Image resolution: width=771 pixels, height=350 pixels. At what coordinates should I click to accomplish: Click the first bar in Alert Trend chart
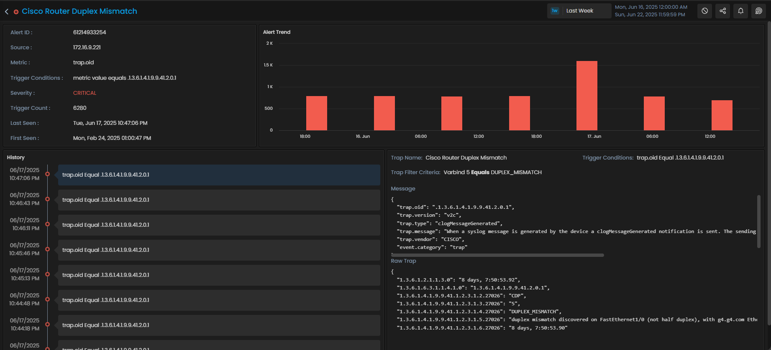coord(317,113)
